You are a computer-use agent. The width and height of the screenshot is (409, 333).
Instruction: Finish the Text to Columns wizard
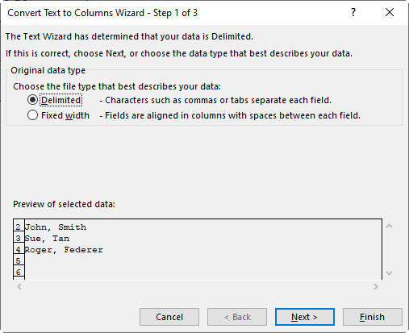pos(373,317)
